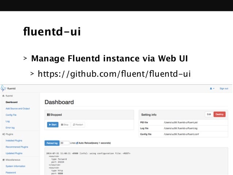233x175 pixels.
Task: Restart the fluentd daemon
Action: point(78,125)
